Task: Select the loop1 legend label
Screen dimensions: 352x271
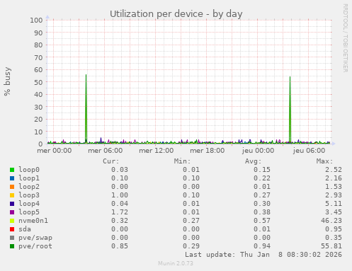Action: [29, 178]
